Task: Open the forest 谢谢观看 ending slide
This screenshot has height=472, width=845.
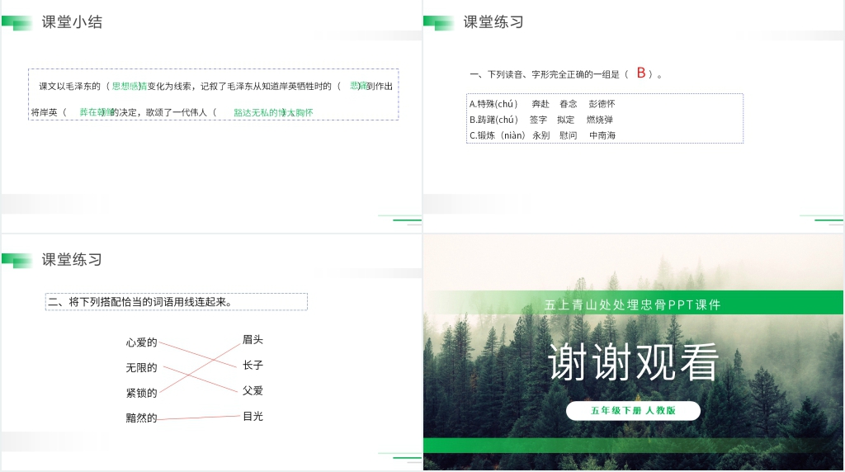Action: pyautogui.click(x=633, y=352)
